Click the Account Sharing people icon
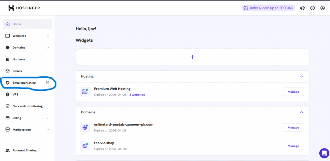Viewport: 330px width, 161px height. (8, 150)
